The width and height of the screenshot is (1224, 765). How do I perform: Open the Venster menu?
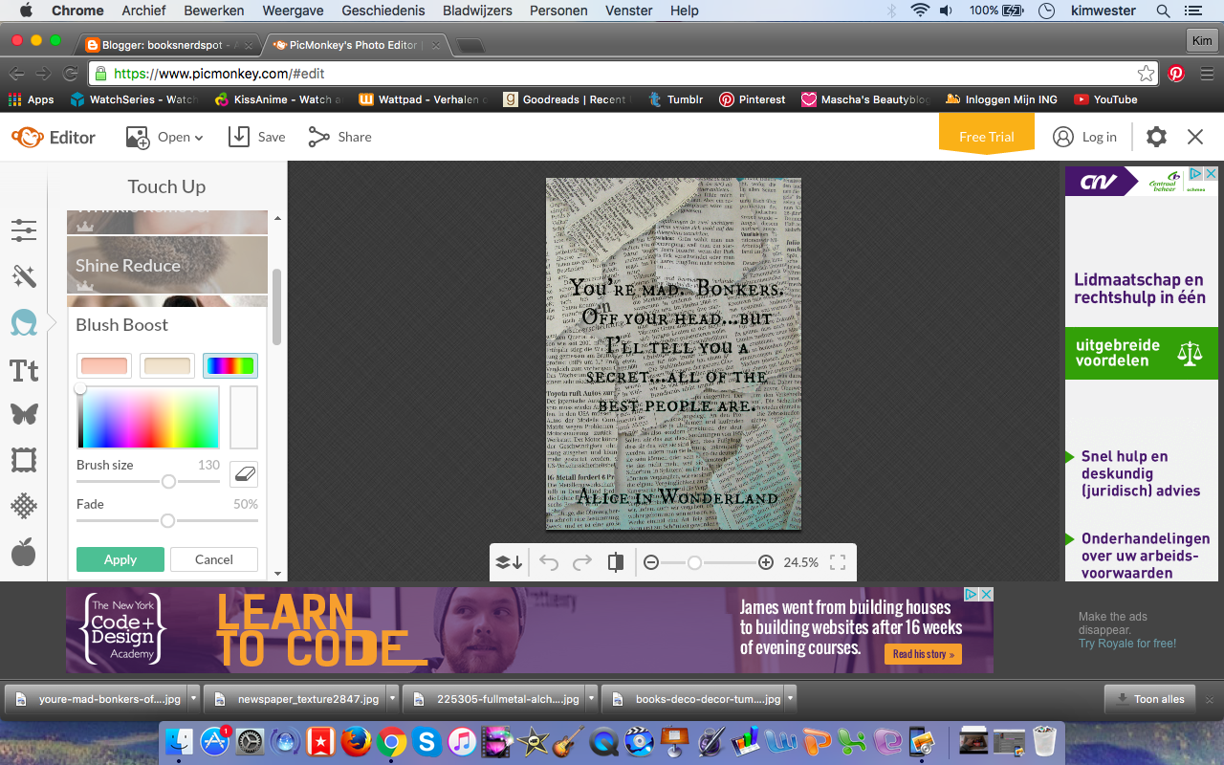tap(629, 11)
